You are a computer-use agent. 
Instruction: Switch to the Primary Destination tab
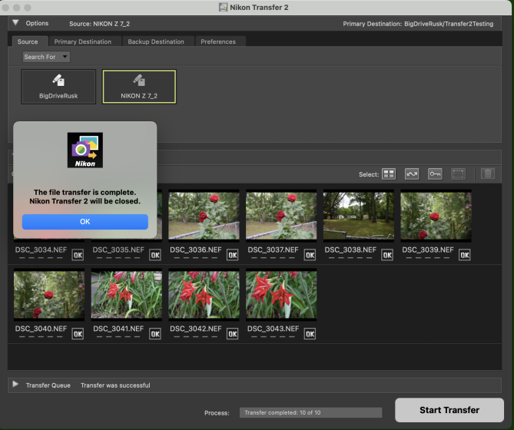click(82, 41)
